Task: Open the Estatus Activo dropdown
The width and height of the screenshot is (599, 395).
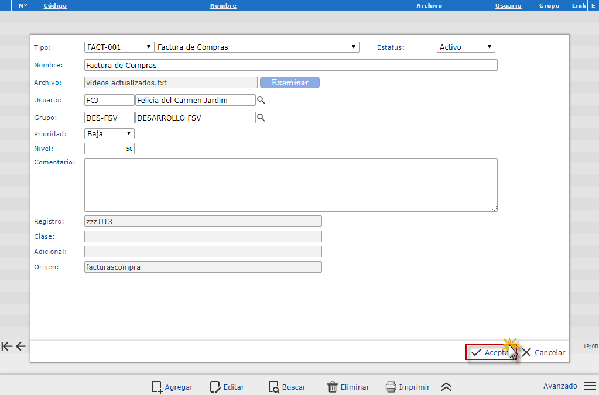Action: coord(465,47)
